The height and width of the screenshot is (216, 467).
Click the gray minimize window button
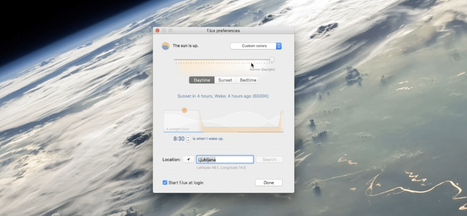click(164, 31)
